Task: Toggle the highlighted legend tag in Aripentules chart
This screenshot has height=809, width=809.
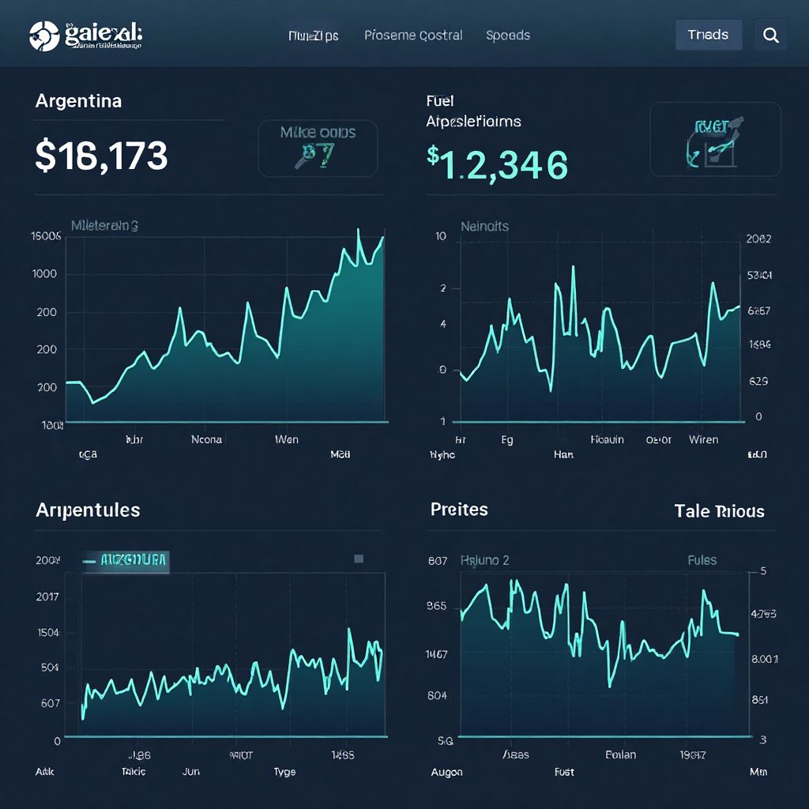Action: point(126,560)
